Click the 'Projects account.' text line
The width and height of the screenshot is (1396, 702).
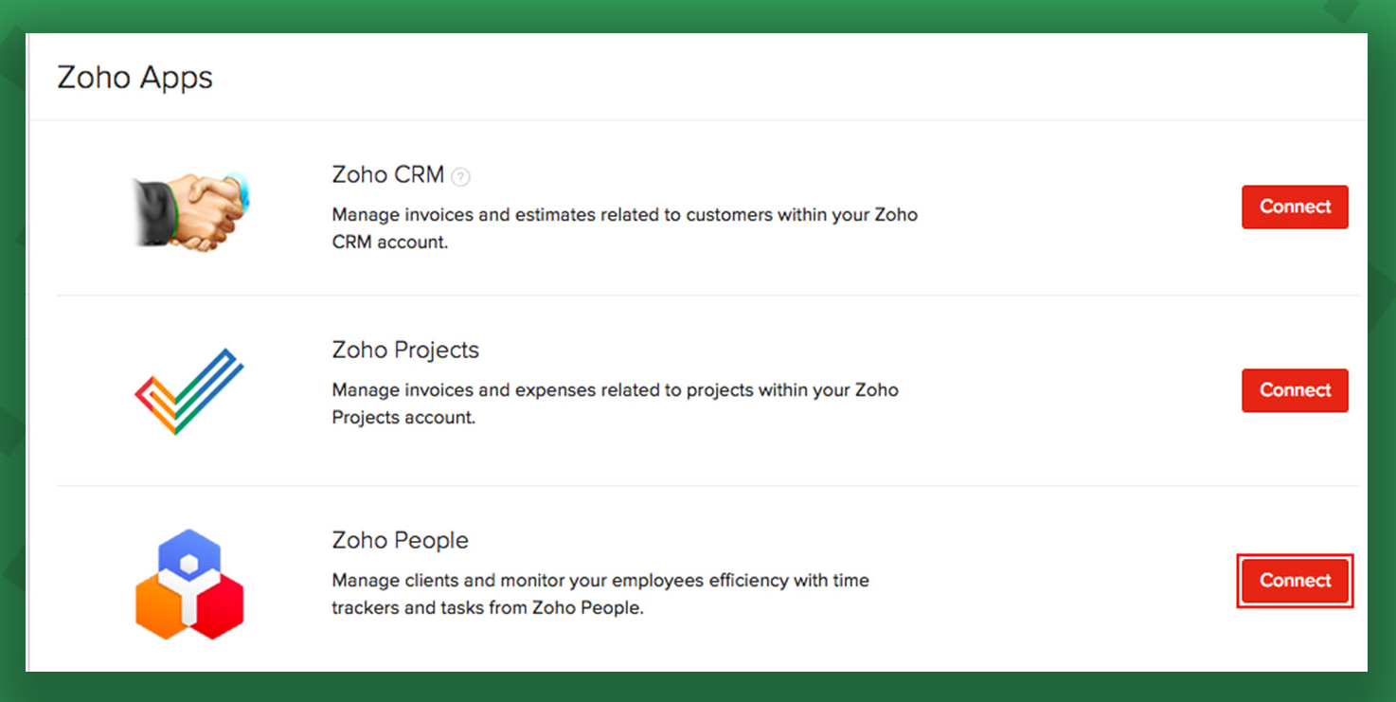pos(403,418)
